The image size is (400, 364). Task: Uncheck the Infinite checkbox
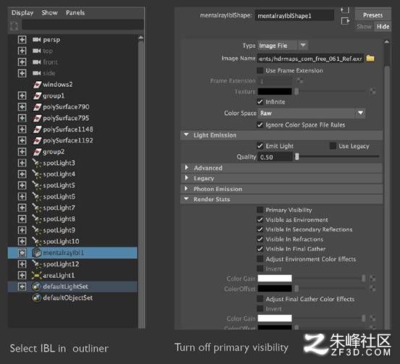pyautogui.click(x=260, y=102)
